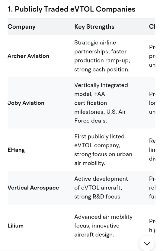
Task: Click Joby Aviation's truncated third-column cell
Action: tap(152, 103)
